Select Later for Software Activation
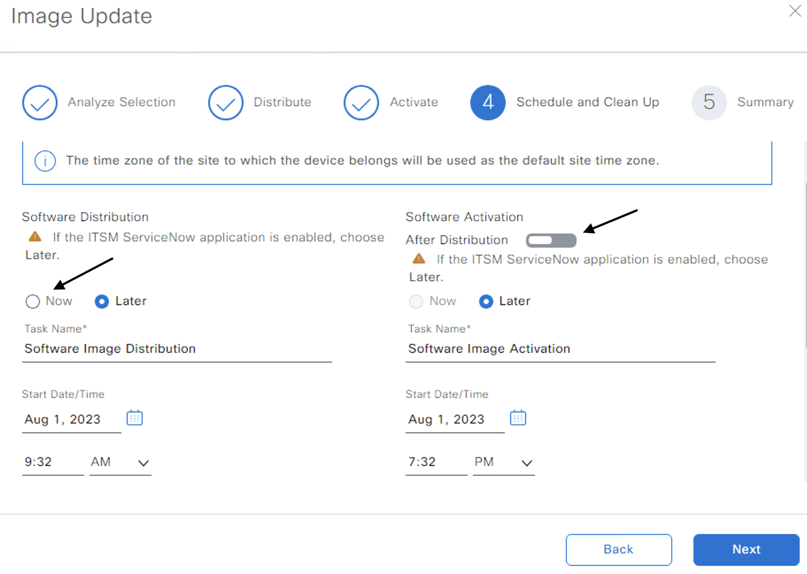The width and height of the screenshot is (807, 574). pos(486,302)
